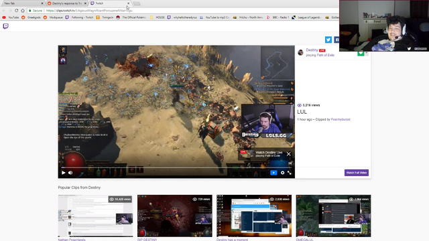
Task: Mute the clip volume speaker icon
Action: pos(70,173)
